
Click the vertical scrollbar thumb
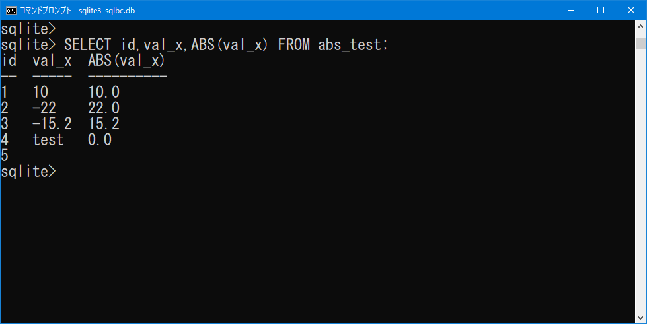coord(640,43)
